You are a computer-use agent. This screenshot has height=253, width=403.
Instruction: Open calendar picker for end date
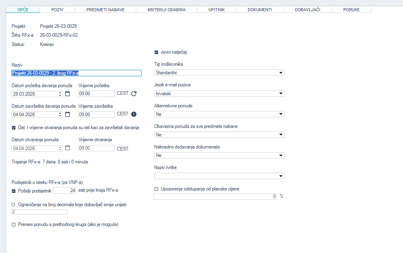click(68, 114)
